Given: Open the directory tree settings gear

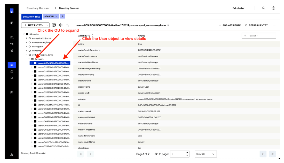Looking at the screenshot, I should click(61, 25).
